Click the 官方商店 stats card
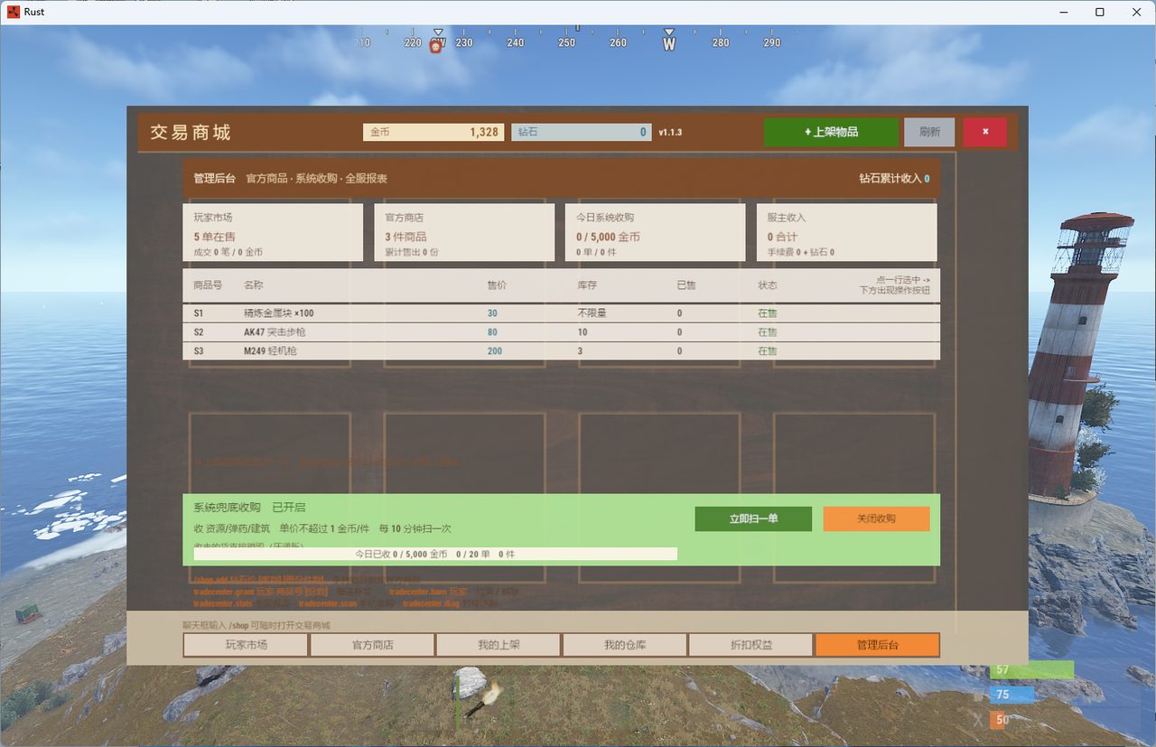This screenshot has width=1156, height=747. (x=464, y=233)
